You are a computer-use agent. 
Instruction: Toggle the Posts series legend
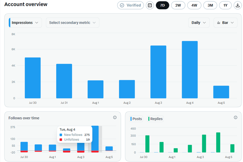point(136,119)
